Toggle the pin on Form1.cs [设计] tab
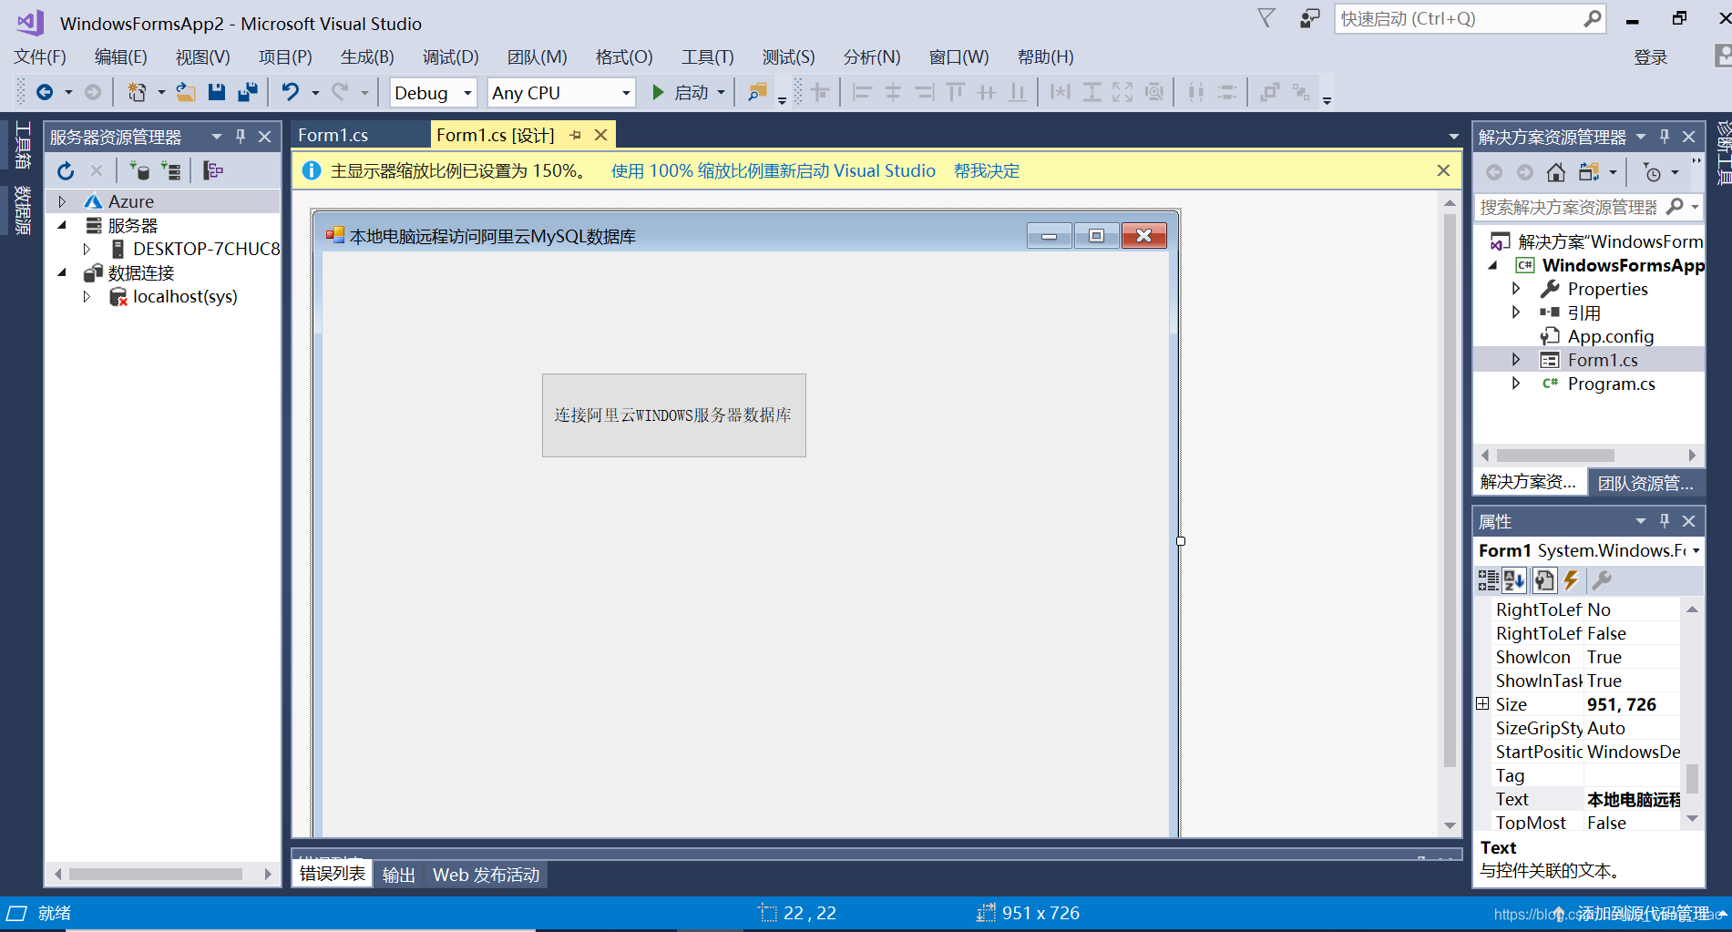Viewport: 1732px width, 932px height. pos(575,135)
